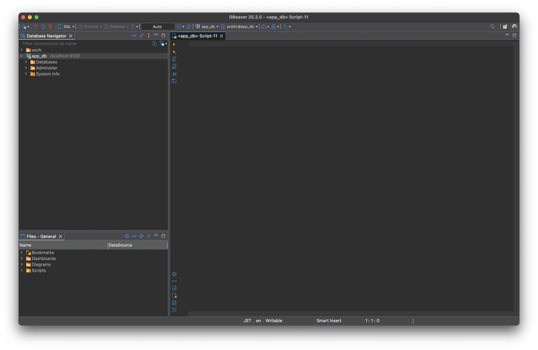The width and height of the screenshot is (538, 350).
Task: Expand the Databases node
Action: coord(26,62)
